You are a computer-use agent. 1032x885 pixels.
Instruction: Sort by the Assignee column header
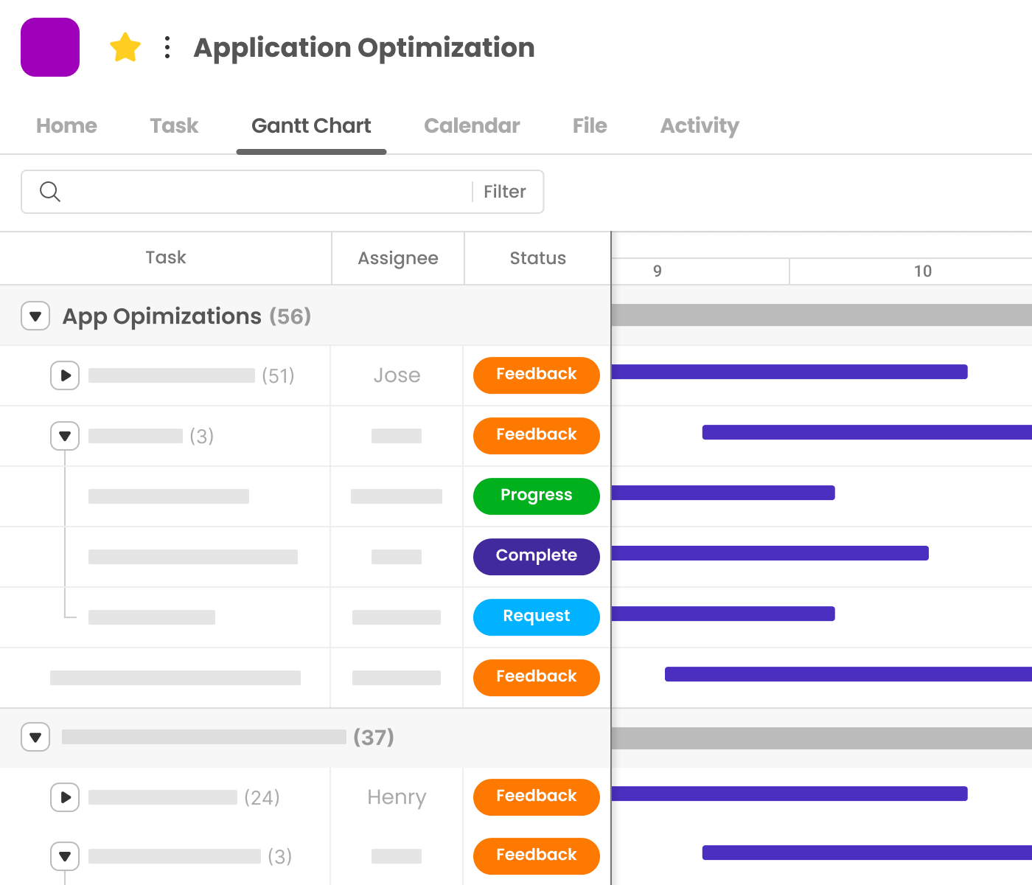click(397, 258)
